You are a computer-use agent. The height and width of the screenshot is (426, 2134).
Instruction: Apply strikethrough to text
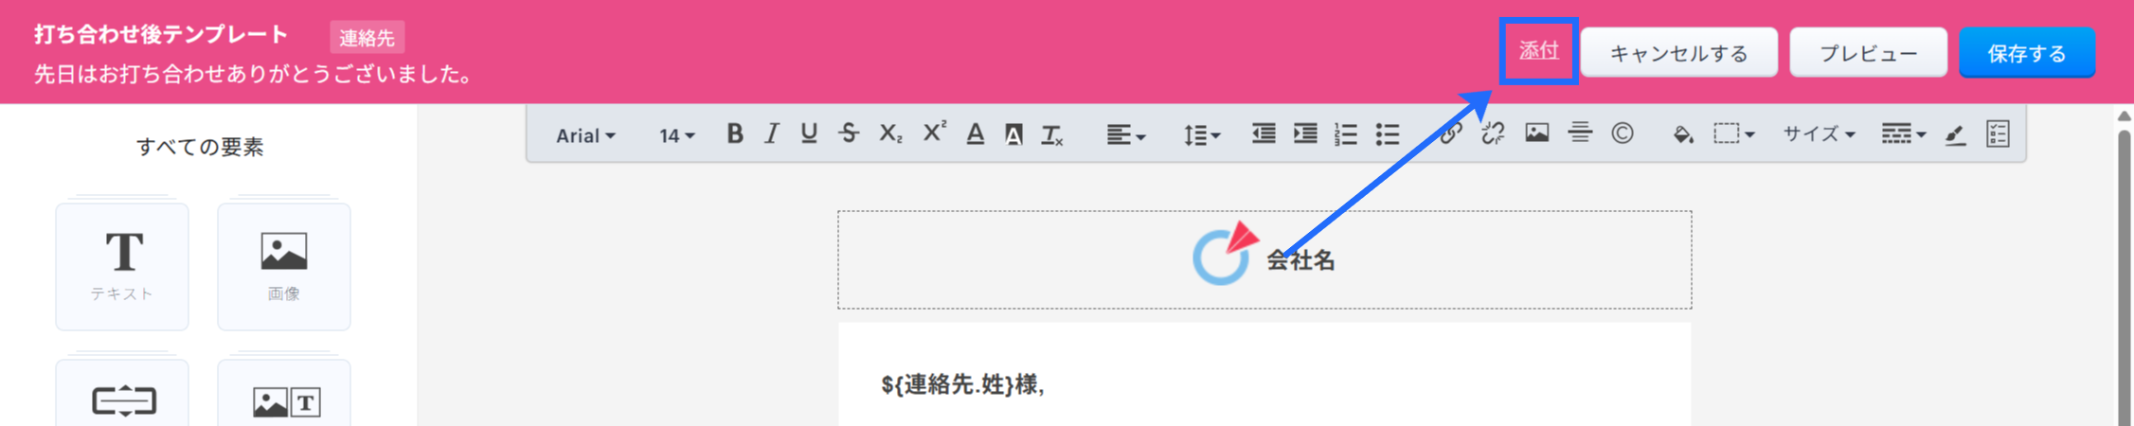pyautogui.click(x=849, y=133)
